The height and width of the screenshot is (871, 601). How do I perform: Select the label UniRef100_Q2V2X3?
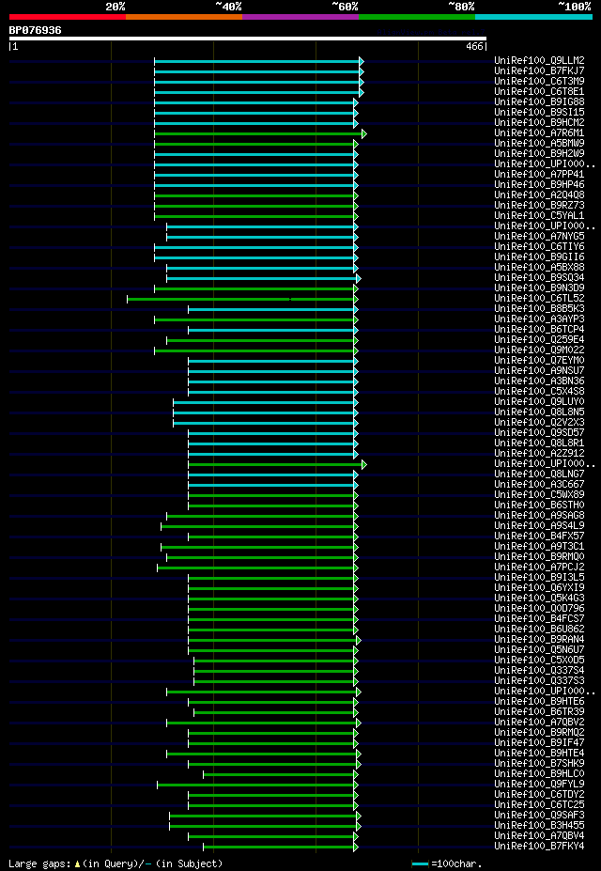coord(539,423)
